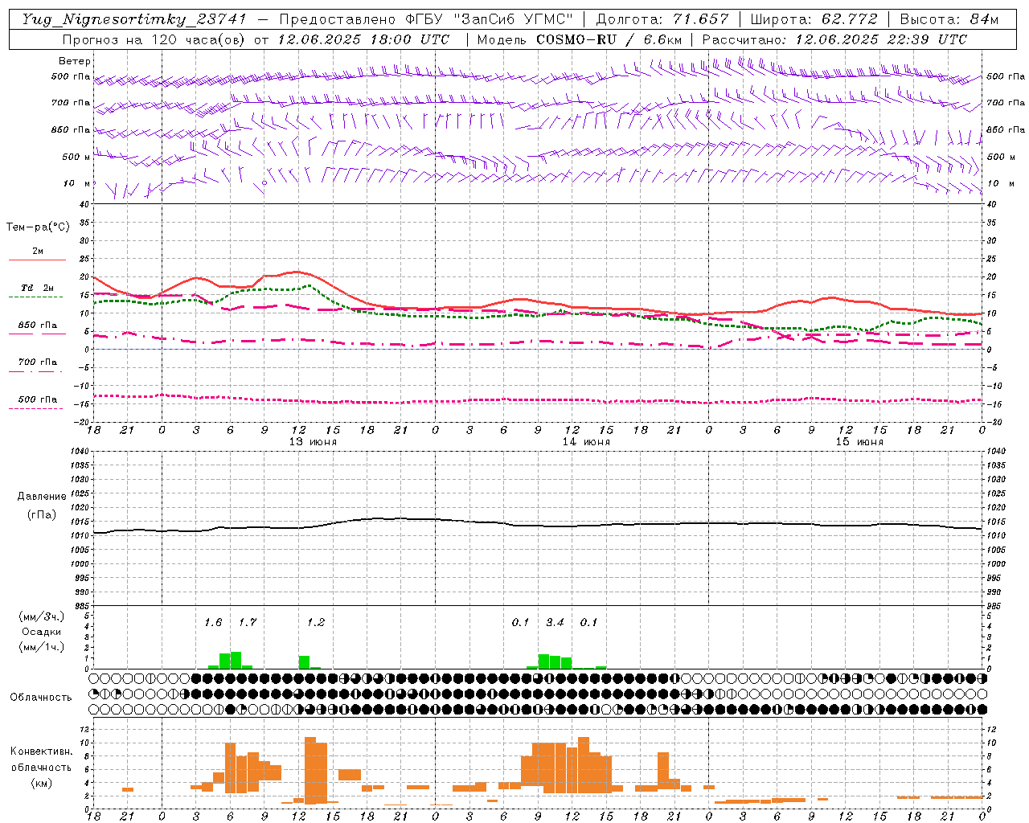Viewport: 1029px width, 823px height.
Task: Click 'Рассчитано: 12.06.2025 22:39 UTC' text
Action: [834, 39]
